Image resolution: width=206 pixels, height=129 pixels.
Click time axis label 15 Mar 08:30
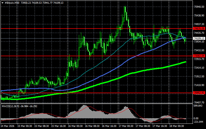(x=41, y=126)
